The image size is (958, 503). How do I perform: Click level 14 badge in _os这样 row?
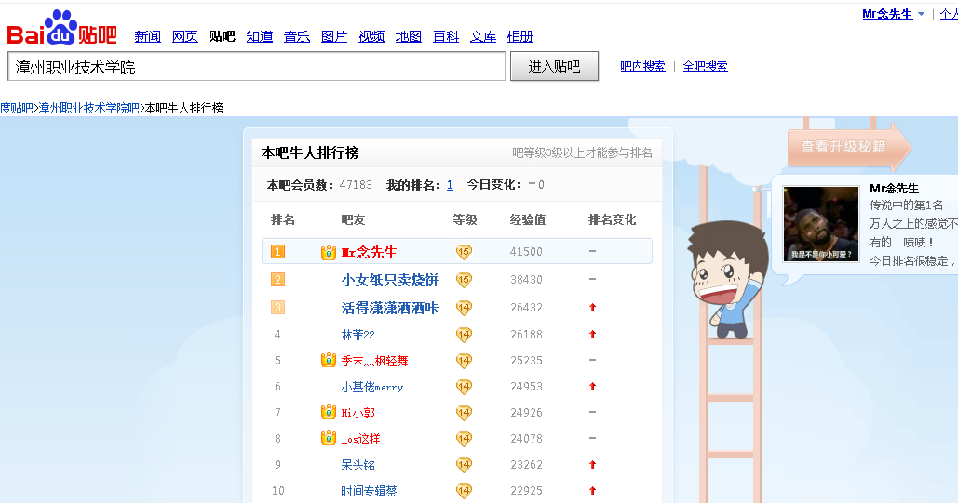(x=464, y=439)
